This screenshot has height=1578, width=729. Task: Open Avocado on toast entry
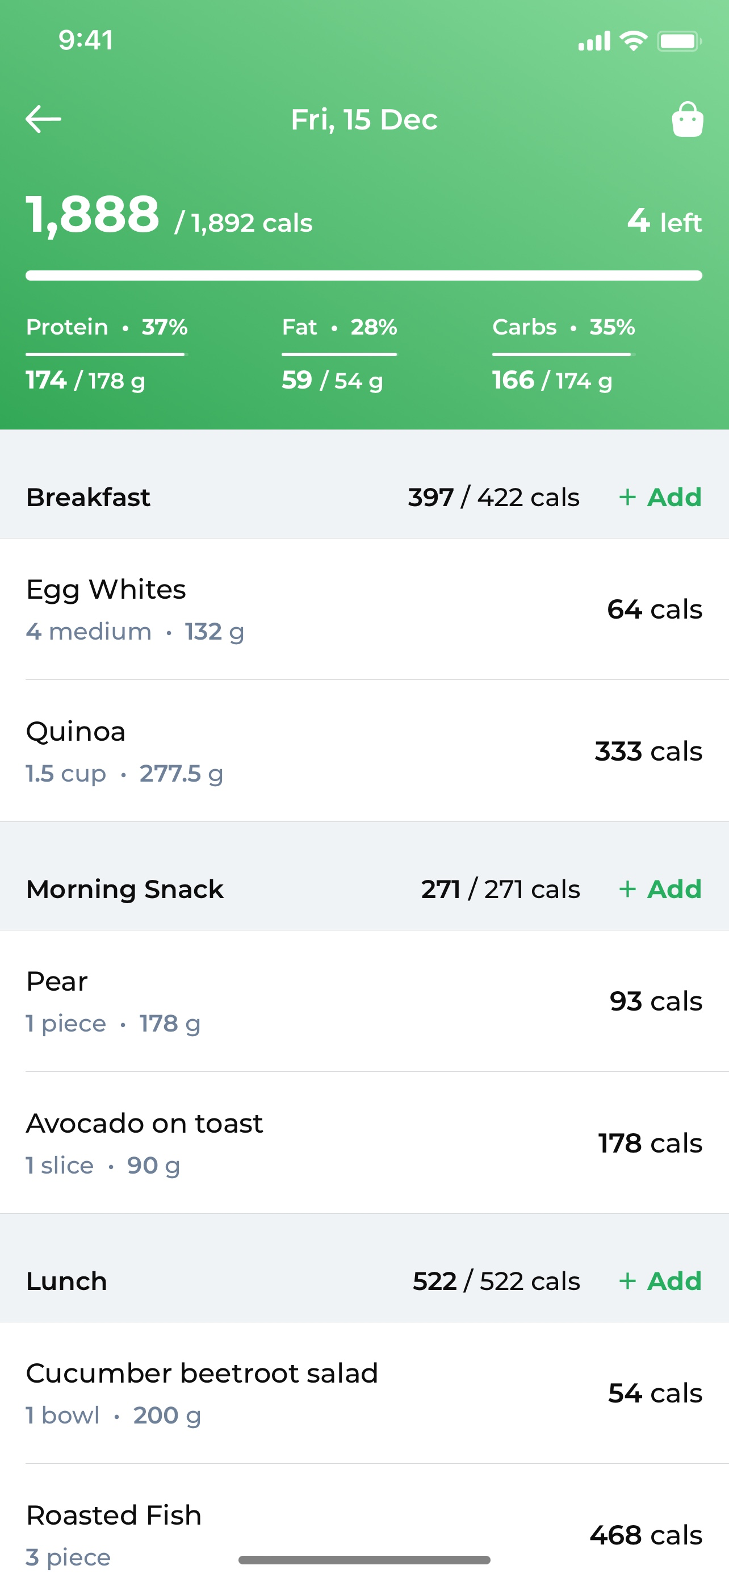364,1143
